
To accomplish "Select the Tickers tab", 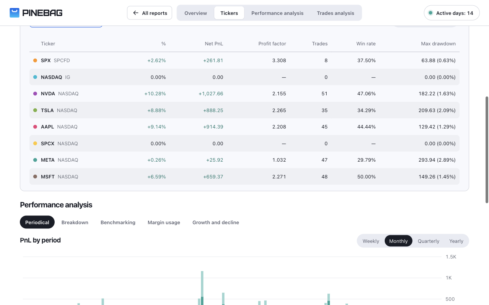I will pyautogui.click(x=229, y=13).
